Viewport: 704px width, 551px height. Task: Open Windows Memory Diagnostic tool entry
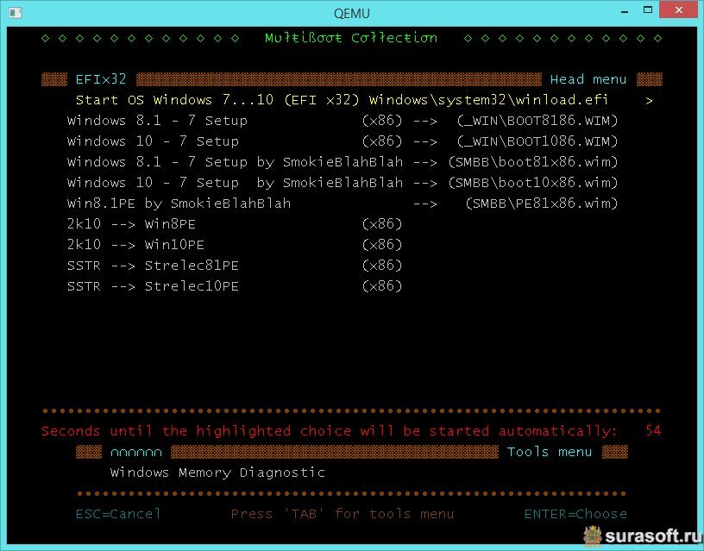coord(217,472)
